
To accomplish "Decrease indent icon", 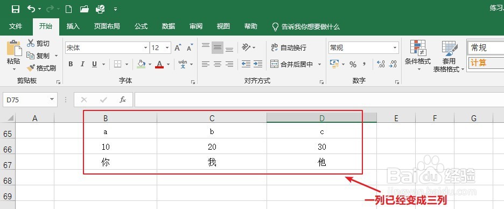I will coord(246,64).
